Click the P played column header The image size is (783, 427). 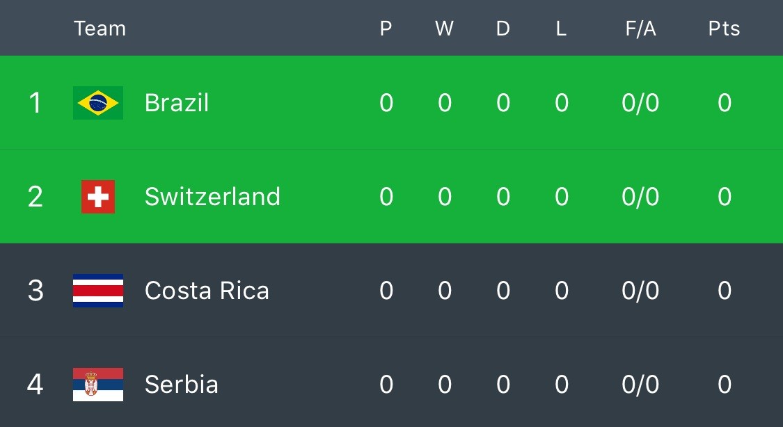coord(386,29)
